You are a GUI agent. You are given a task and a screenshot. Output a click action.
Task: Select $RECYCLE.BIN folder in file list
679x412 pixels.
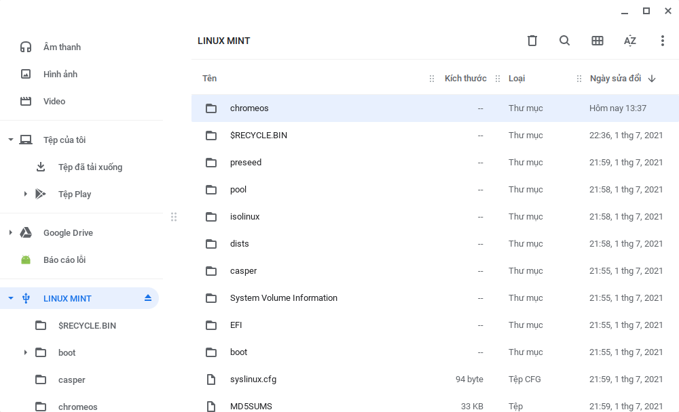[x=435, y=136]
